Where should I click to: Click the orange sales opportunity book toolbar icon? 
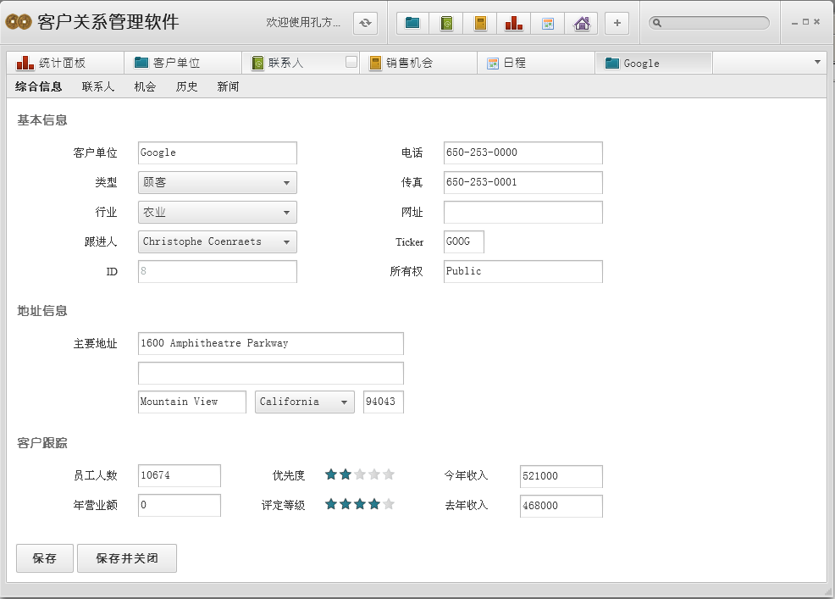click(480, 24)
